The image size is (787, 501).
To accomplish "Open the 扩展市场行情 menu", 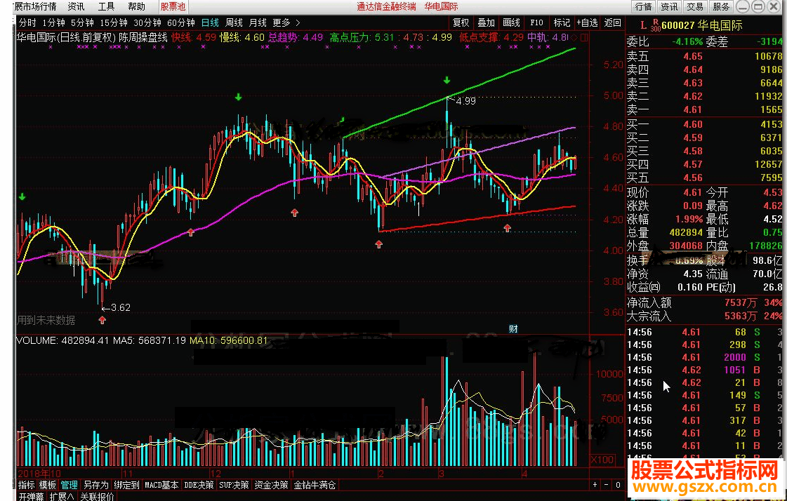I will [x=34, y=6].
